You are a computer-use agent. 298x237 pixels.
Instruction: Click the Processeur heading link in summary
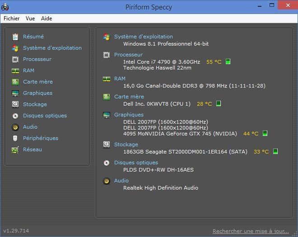point(128,55)
